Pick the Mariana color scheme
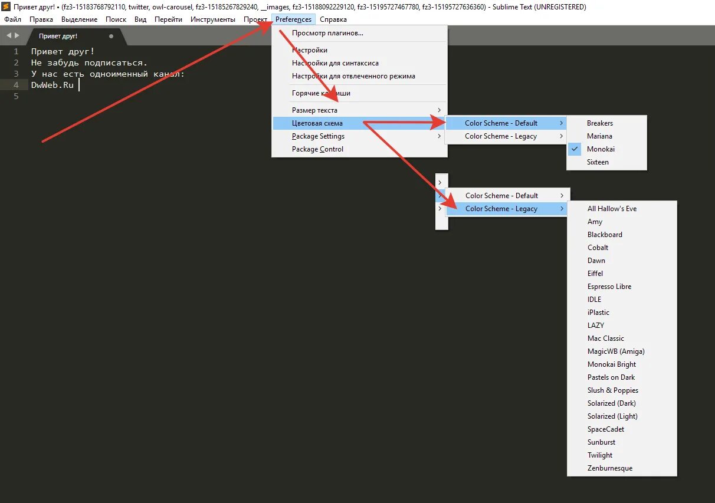 (606, 136)
